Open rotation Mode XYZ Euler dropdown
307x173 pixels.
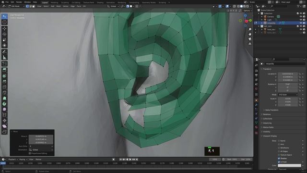point(288,95)
